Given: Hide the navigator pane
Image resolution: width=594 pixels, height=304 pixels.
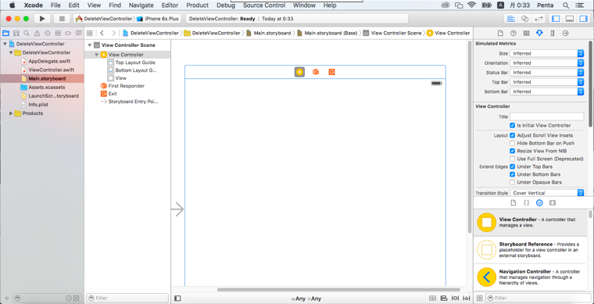Looking at the screenshot, I should point(556,19).
